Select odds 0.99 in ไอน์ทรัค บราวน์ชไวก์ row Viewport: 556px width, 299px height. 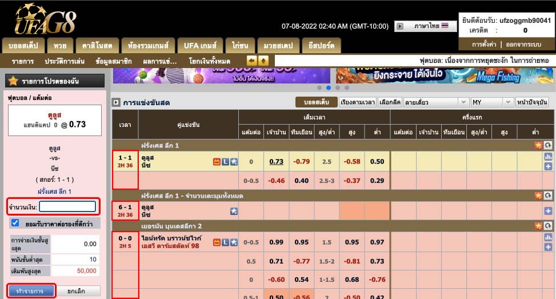pyautogui.click(x=276, y=242)
